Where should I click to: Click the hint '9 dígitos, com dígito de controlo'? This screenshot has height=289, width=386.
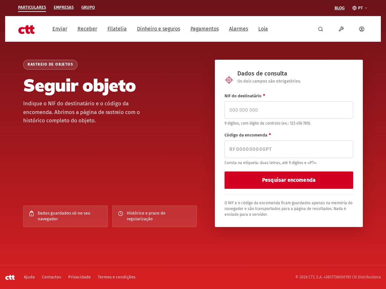pyautogui.click(x=268, y=123)
